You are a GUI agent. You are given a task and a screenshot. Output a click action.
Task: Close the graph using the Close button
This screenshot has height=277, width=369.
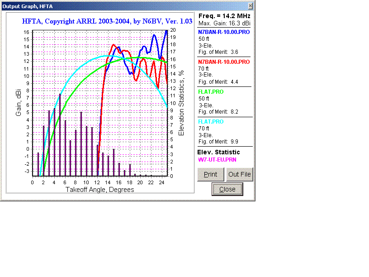click(227, 189)
